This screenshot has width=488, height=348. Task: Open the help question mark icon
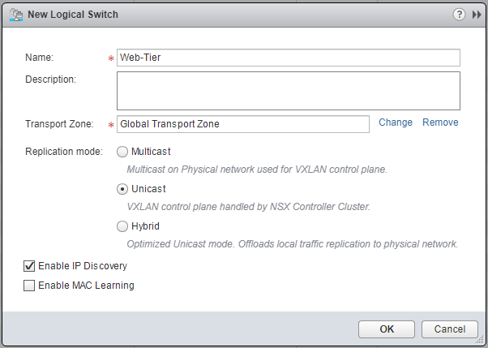(460, 14)
